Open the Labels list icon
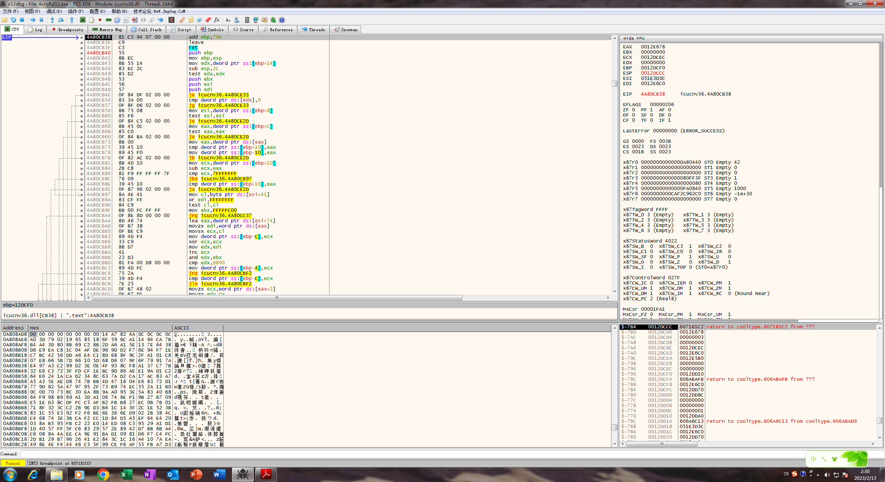Image resolution: width=885 pixels, height=482 pixels. [x=200, y=20]
